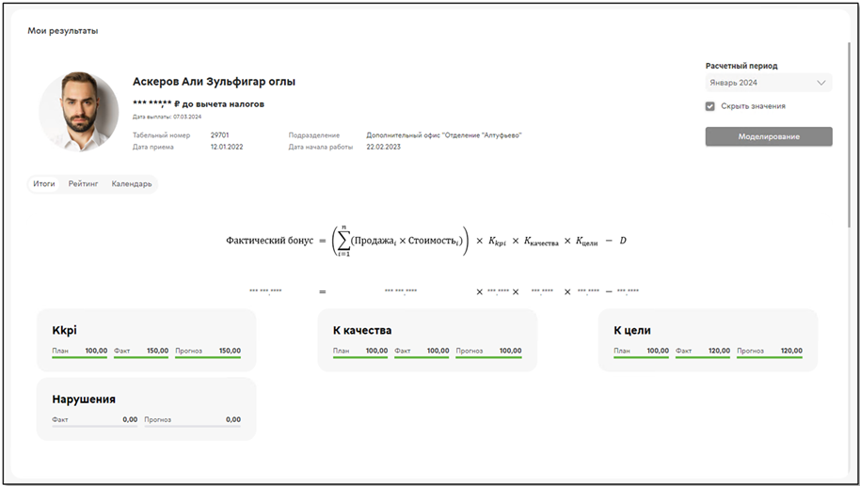Open the "Рейтинг" tab
The height and width of the screenshot is (486, 860).
83,184
